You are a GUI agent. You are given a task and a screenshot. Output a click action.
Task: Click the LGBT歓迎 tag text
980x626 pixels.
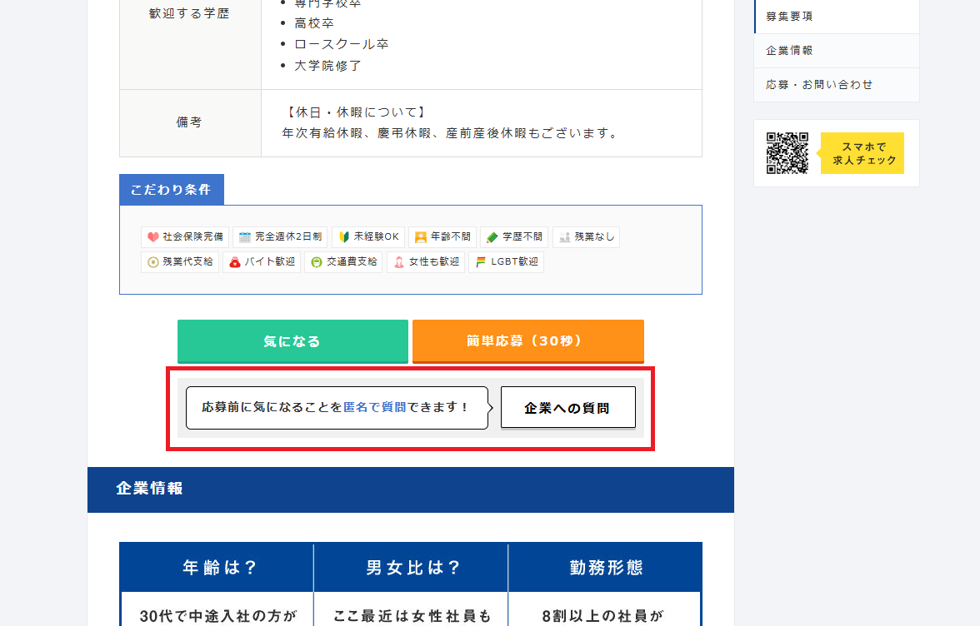click(514, 262)
